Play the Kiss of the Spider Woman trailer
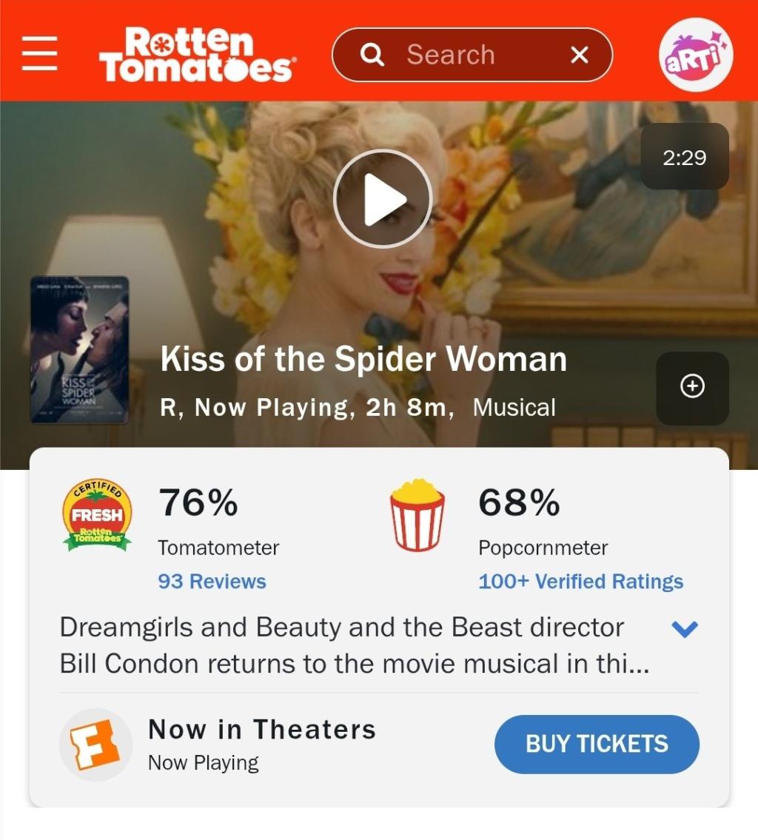 point(383,198)
